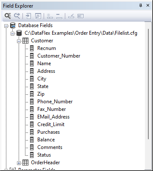
Task: Collapse the Filelist.cfg database node
Action: pyautogui.click(x=13, y=34)
